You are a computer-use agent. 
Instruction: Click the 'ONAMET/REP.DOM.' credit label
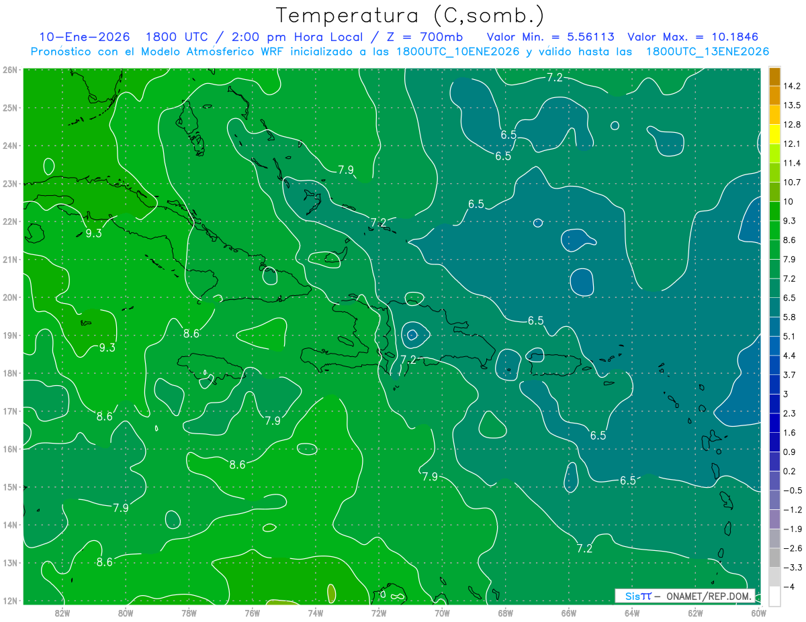pos(710,596)
